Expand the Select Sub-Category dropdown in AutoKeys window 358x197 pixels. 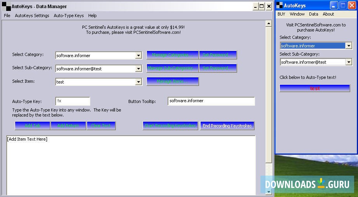[349, 62]
